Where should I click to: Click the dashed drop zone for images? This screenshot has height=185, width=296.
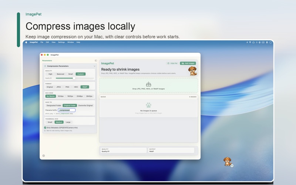tap(149, 85)
